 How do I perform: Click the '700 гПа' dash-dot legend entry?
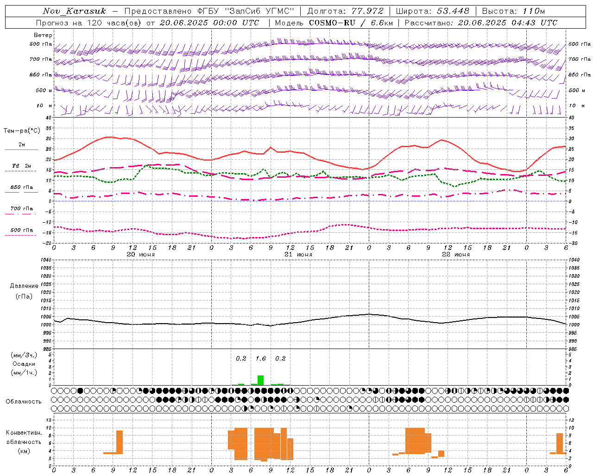coord(21,209)
